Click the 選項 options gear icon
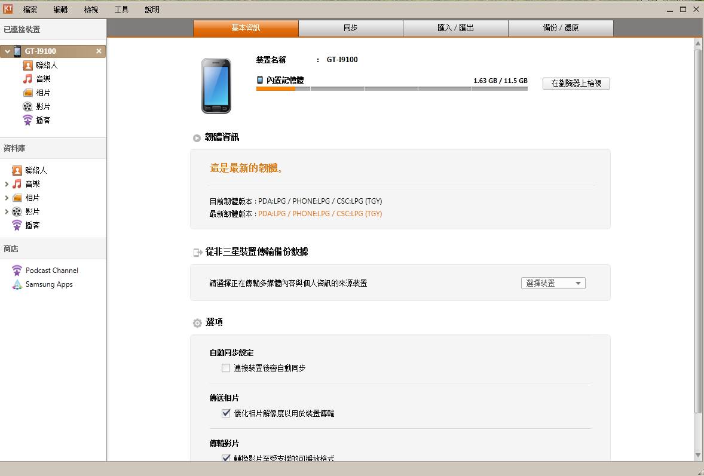 pyautogui.click(x=197, y=323)
